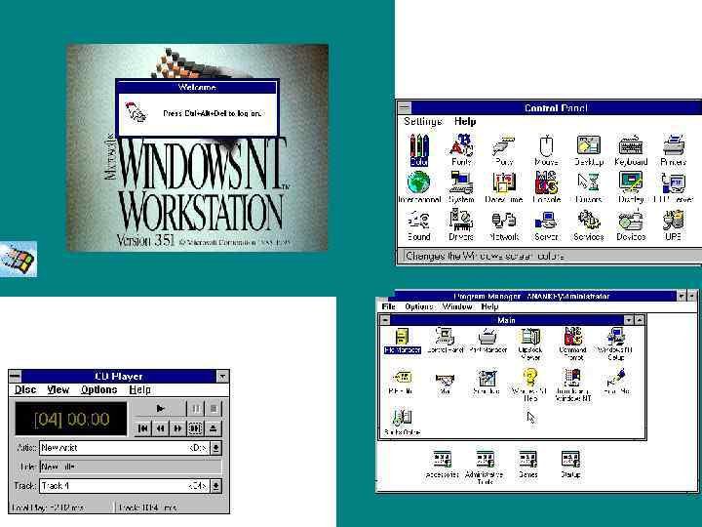Open CD Player's Options menu

tap(98, 389)
